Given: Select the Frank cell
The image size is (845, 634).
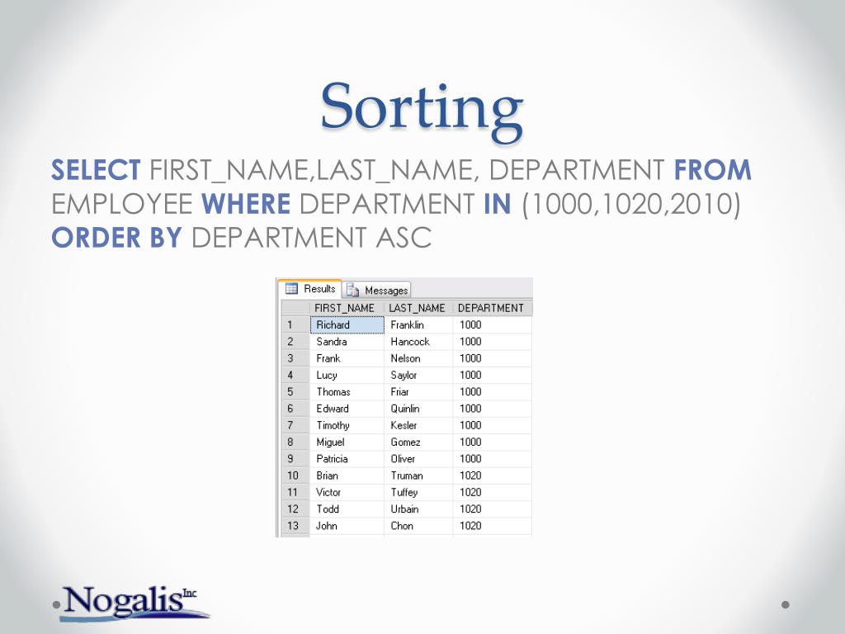Looking at the screenshot, I should coord(347,358).
